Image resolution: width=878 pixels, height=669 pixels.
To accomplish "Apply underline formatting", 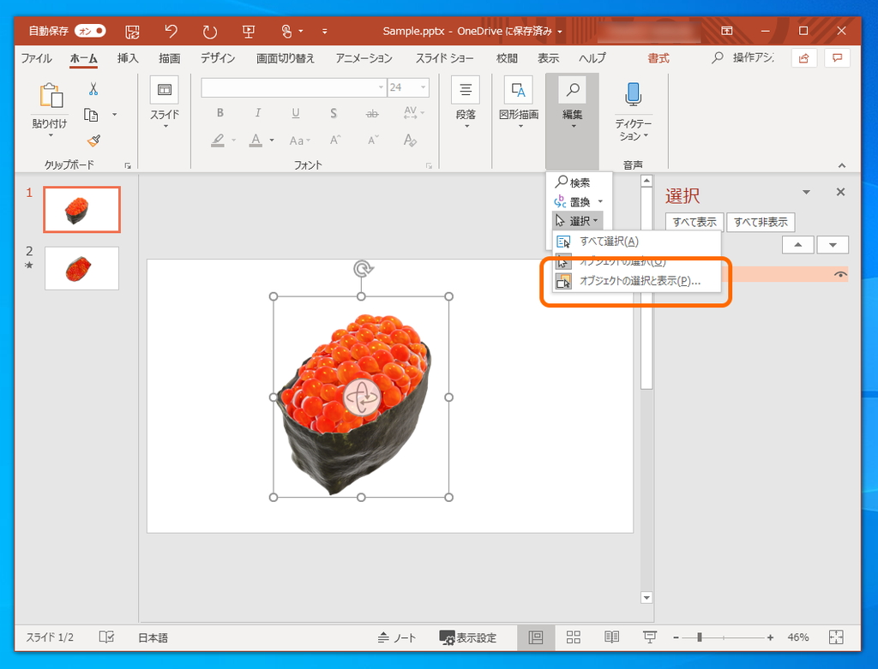I will tap(296, 113).
